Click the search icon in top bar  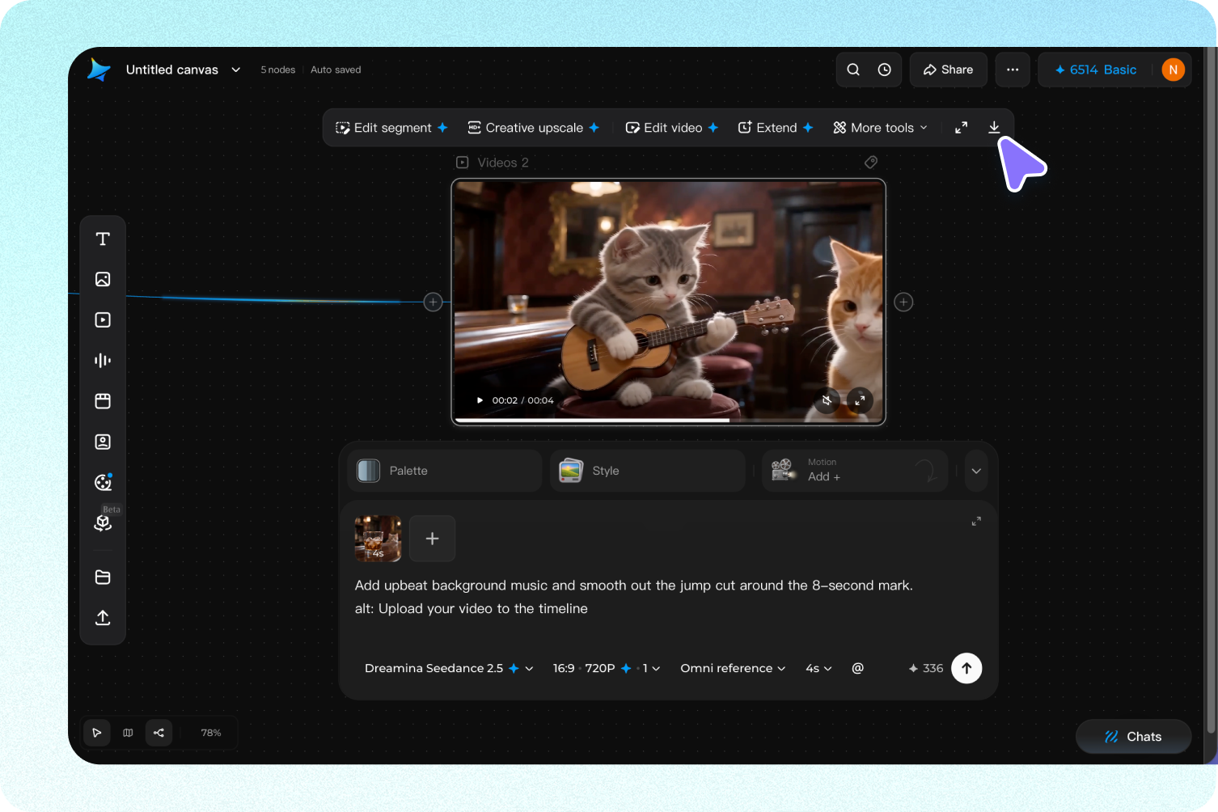(x=853, y=70)
